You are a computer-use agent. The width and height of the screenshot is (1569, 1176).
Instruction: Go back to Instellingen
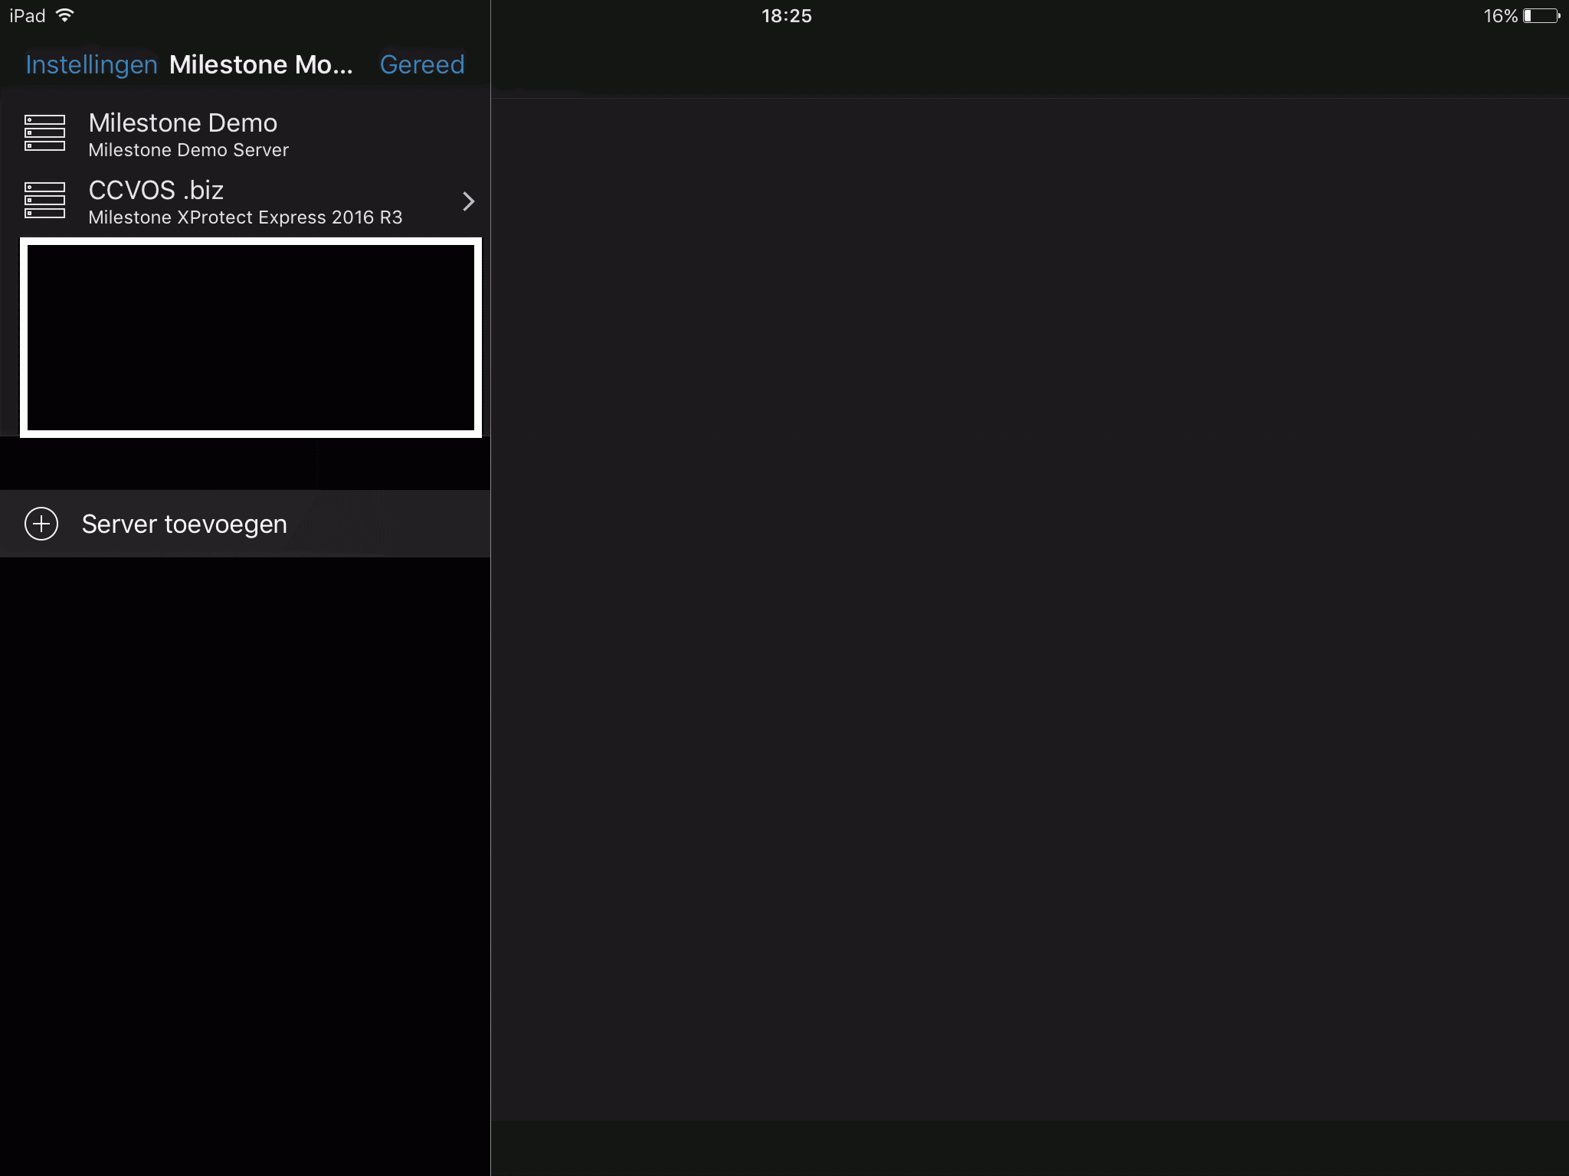pyautogui.click(x=91, y=64)
